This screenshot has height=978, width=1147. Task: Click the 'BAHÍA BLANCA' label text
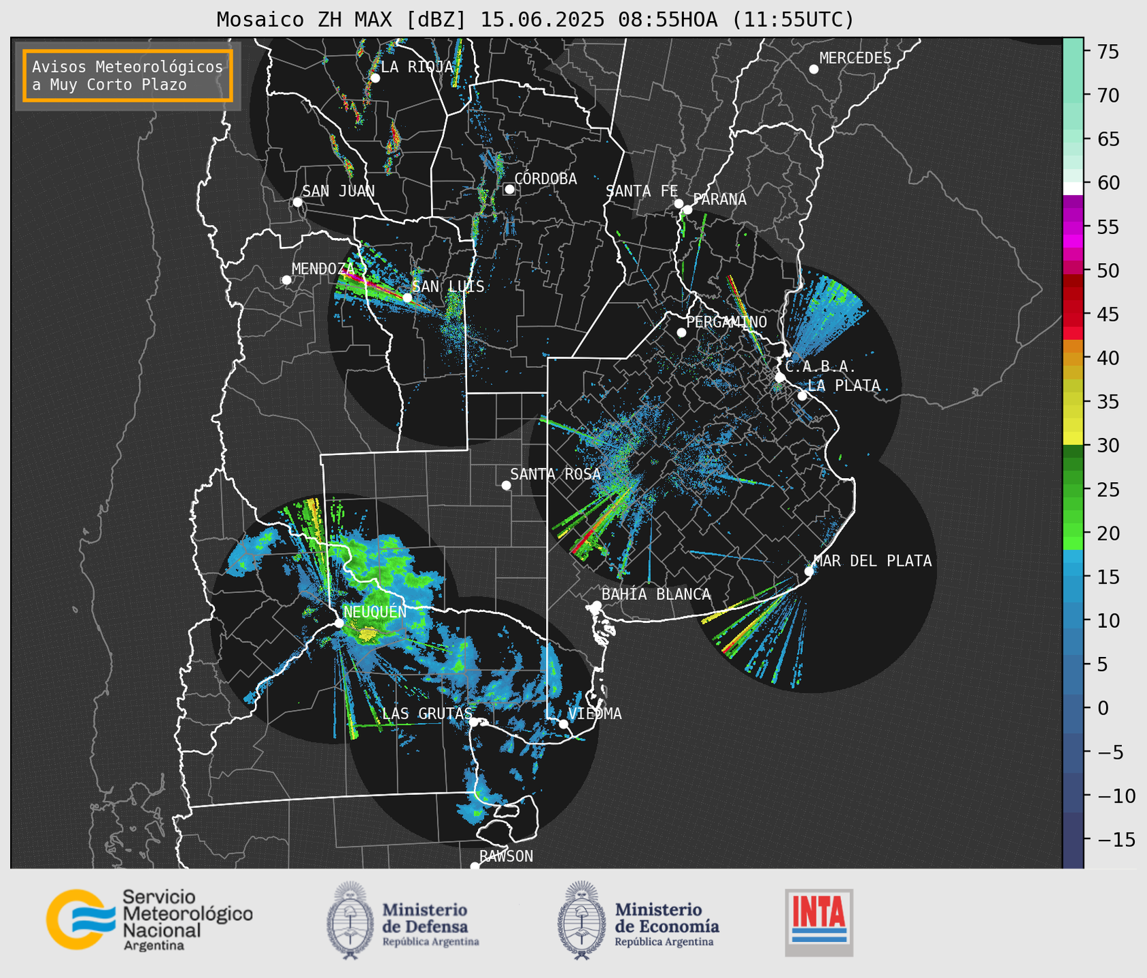coord(656,594)
